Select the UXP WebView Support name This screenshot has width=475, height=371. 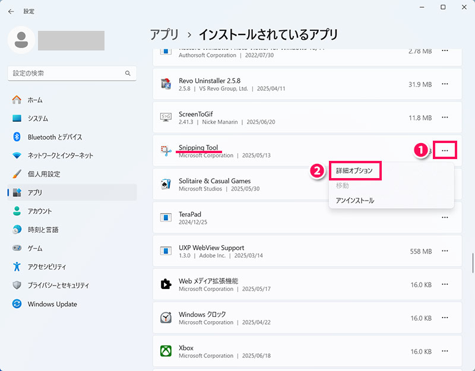pos(211,248)
